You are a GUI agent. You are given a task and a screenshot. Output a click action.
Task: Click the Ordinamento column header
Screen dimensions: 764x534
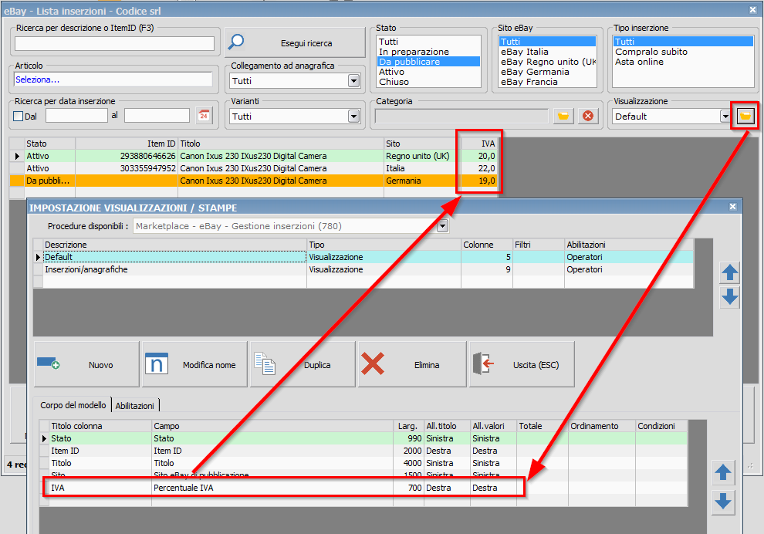[x=602, y=426]
